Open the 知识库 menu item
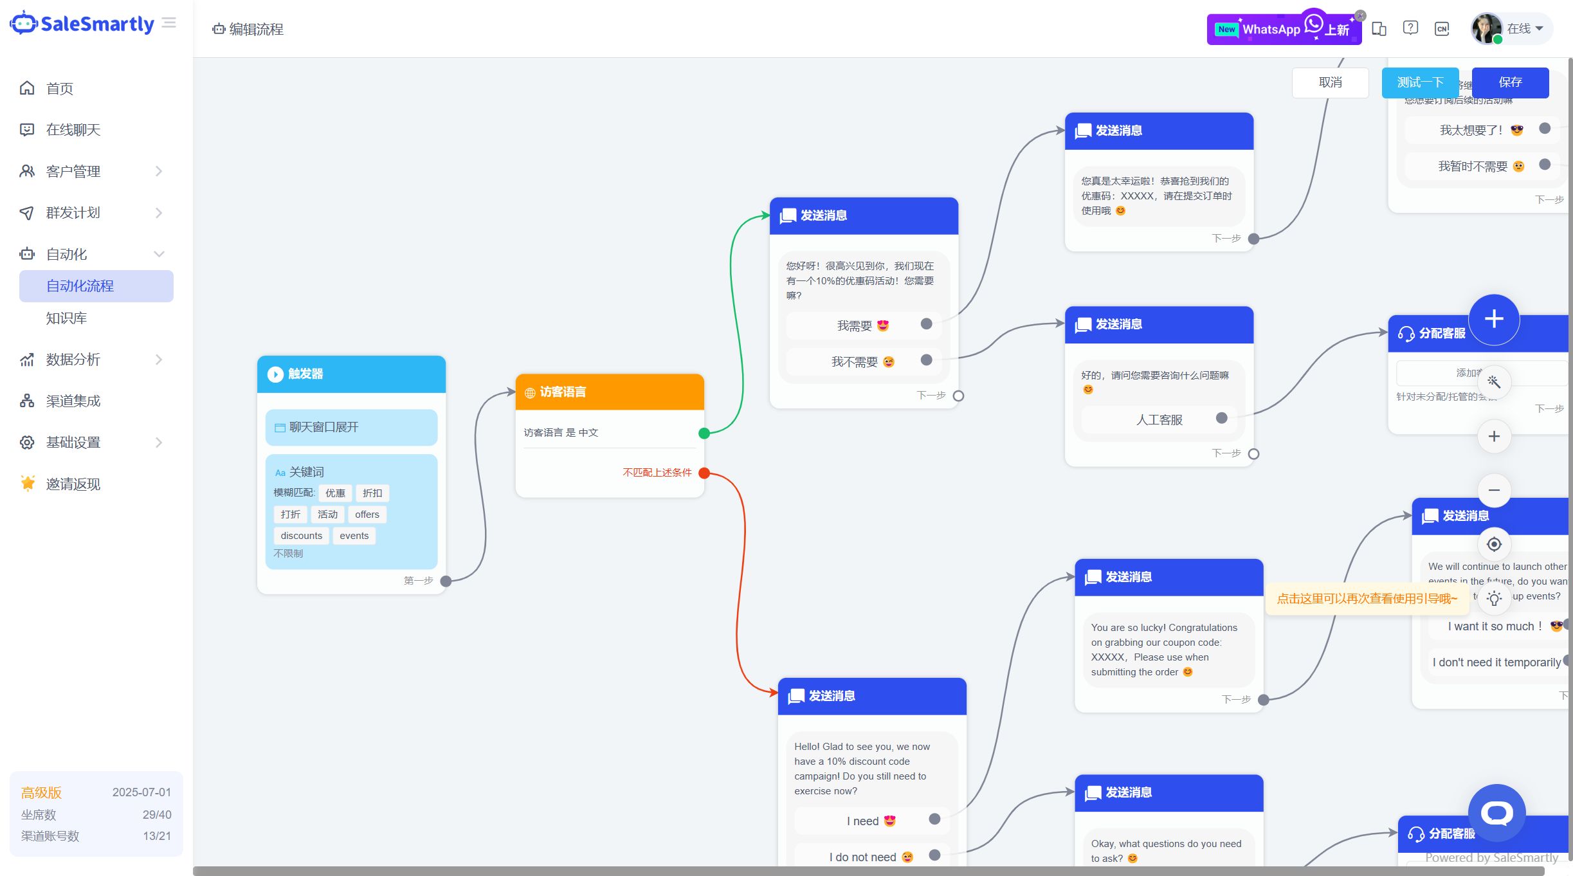This screenshot has width=1573, height=876. 66,318
